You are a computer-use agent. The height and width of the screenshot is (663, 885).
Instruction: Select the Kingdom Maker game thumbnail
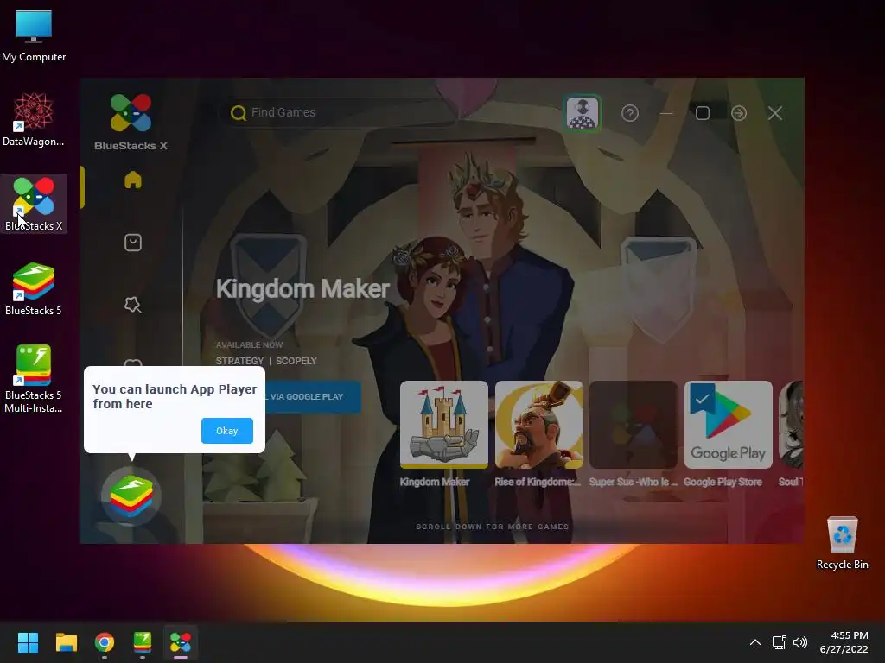pos(443,425)
